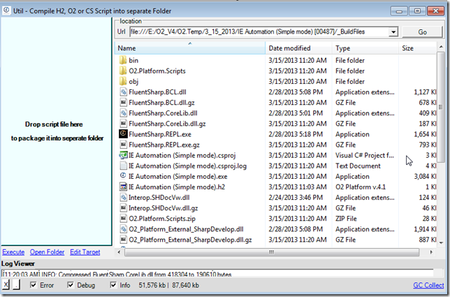The height and width of the screenshot is (297, 450).
Task: Click the IE Automation csproj icon
Action: 123,155
